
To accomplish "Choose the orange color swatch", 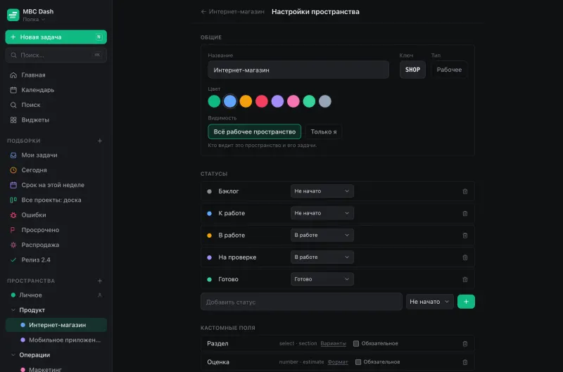I will (246, 101).
